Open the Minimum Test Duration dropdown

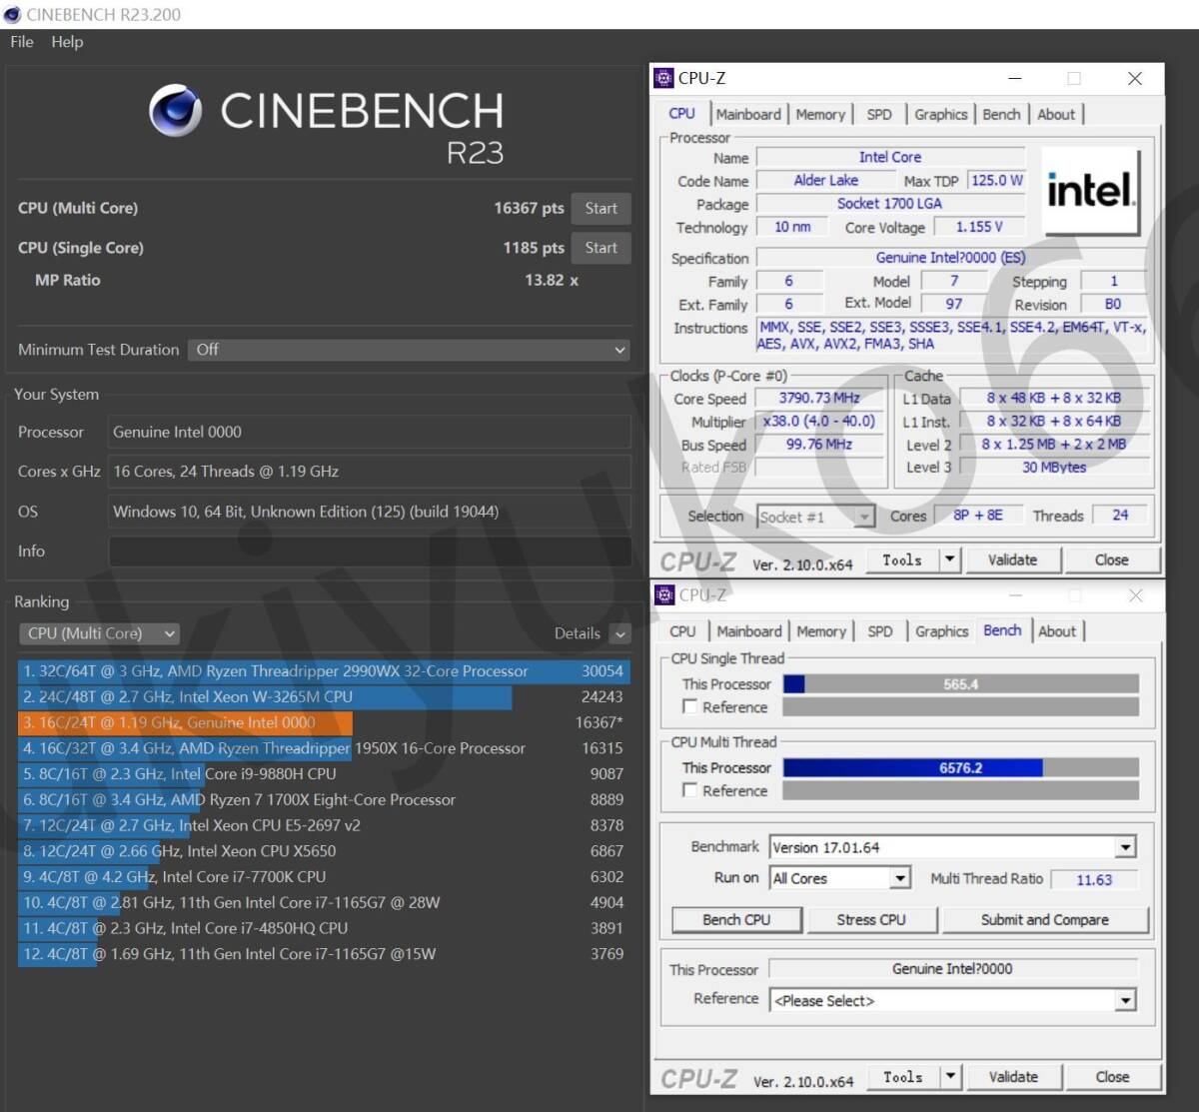[410, 350]
